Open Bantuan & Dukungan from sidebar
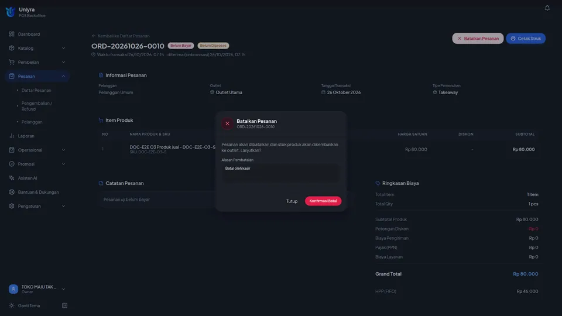 [x=37, y=192]
